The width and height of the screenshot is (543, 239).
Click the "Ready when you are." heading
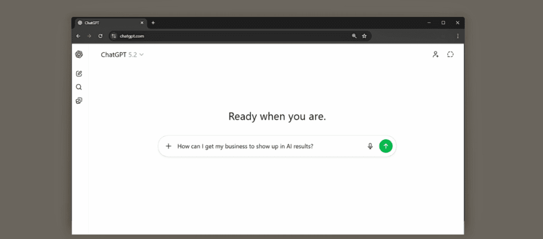coord(277,117)
